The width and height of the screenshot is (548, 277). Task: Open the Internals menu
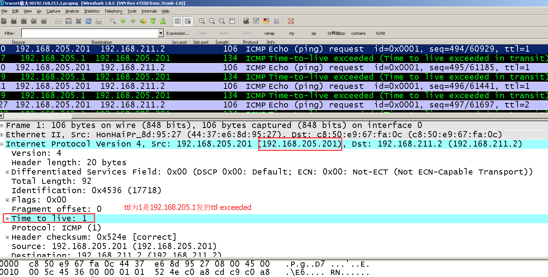[x=149, y=11]
